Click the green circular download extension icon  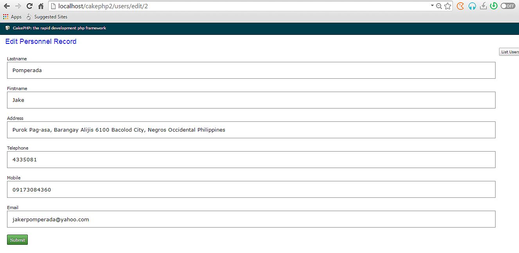click(494, 6)
